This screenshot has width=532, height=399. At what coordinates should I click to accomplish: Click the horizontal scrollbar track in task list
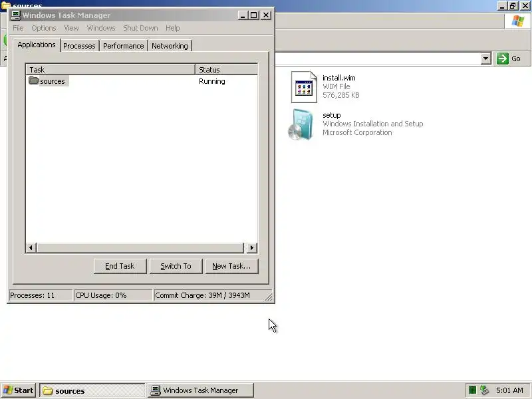pos(140,247)
